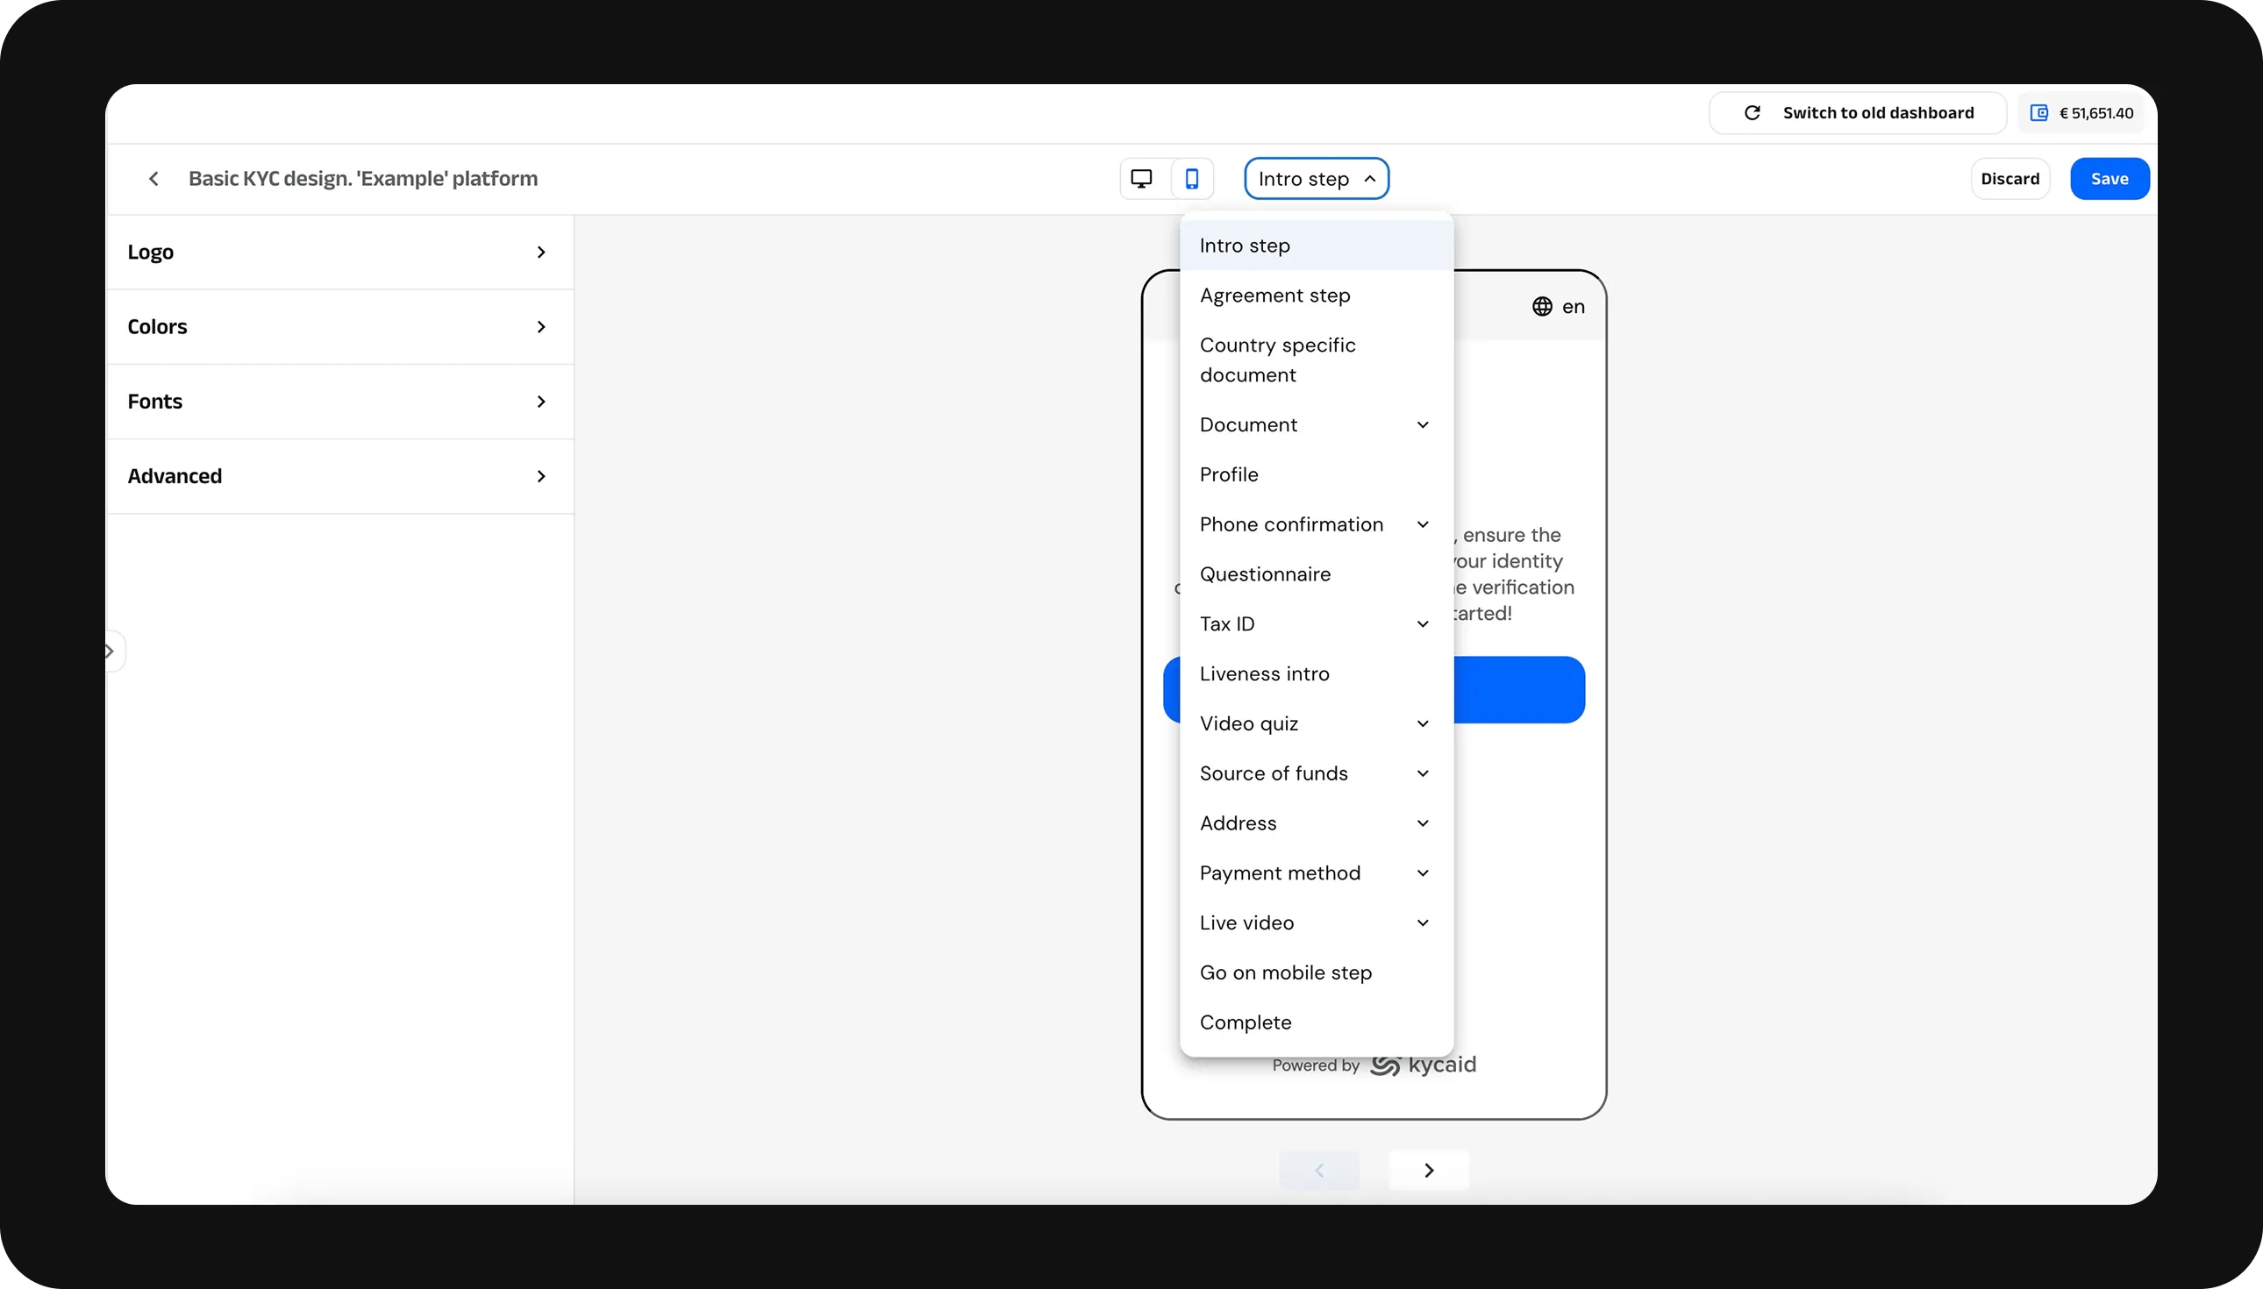Expand the Payment method step chevron
Screen dimensions: 2263x1289
click(1422, 872)
